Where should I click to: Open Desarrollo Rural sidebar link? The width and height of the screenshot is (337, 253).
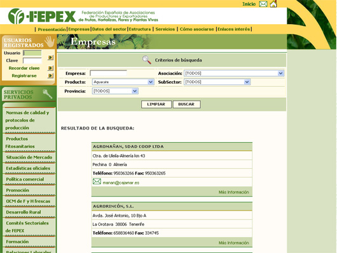click(x=24, y=212)
